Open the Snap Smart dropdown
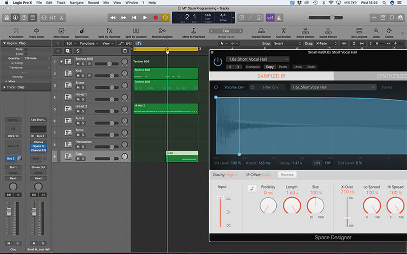407x254 pixels. (287, 43)
